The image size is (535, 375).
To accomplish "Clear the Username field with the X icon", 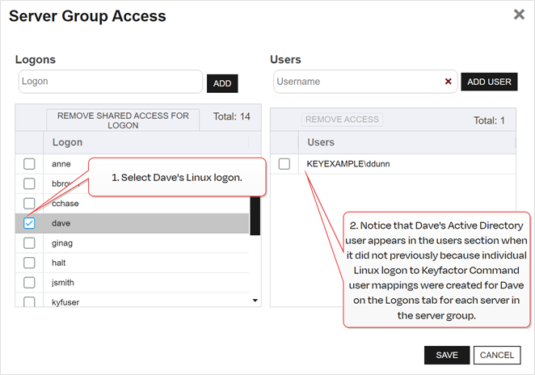I will (x=448, y=82).
